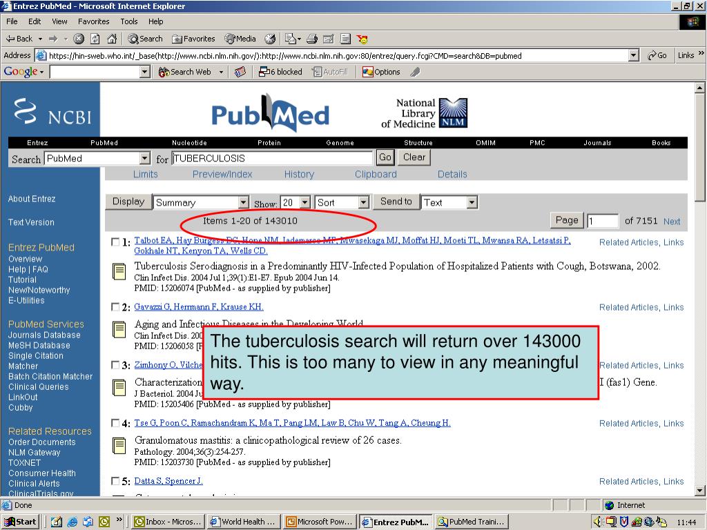Open the File menu
Viewport: 707px width, 530px height.
[12, 21]
